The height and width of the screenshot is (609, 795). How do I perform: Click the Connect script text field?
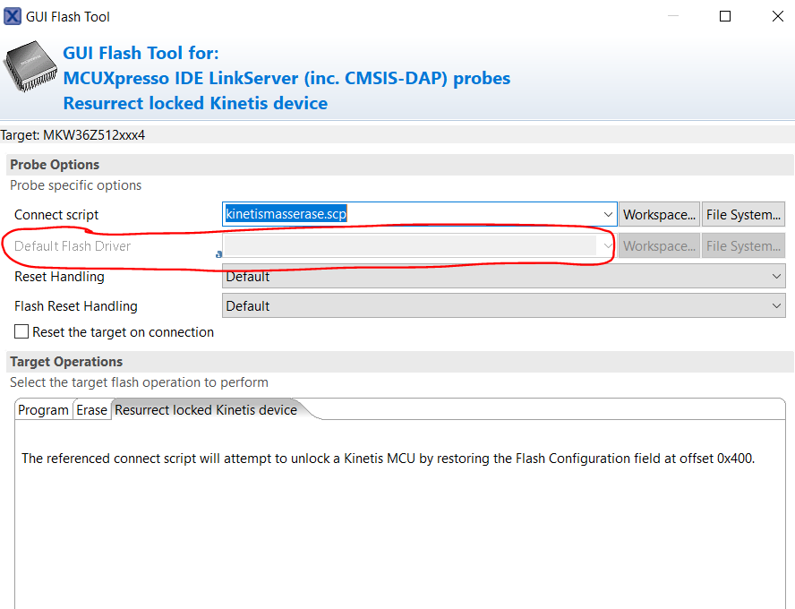point(412,215)
